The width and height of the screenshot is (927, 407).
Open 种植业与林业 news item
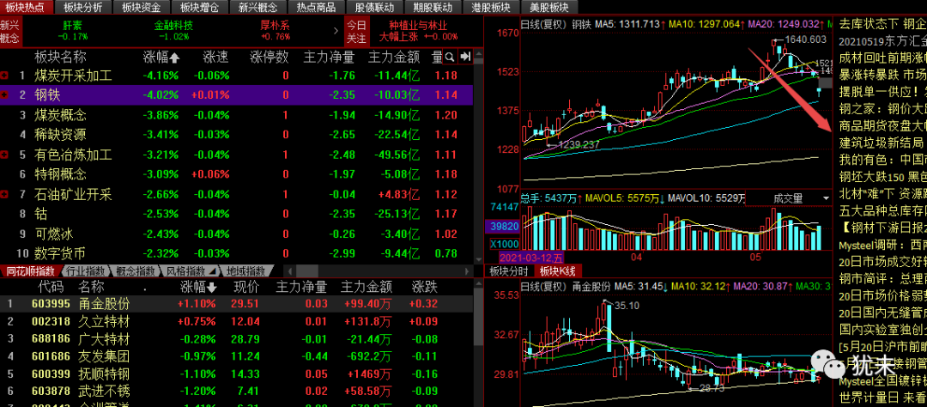coord(419,31)
